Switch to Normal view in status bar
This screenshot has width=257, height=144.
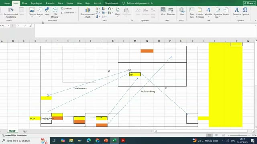click(210, 135)
